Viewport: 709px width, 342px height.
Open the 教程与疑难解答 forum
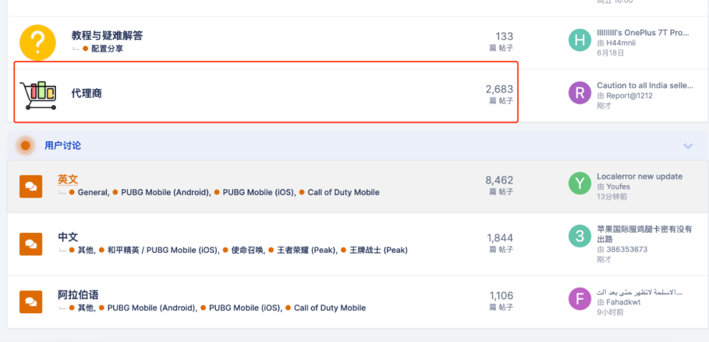pos(107,35)
